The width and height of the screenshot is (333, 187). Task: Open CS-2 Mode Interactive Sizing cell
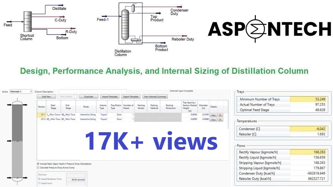tap(86, 119)
